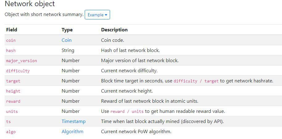Click the target field name in first column

point(13,81)
